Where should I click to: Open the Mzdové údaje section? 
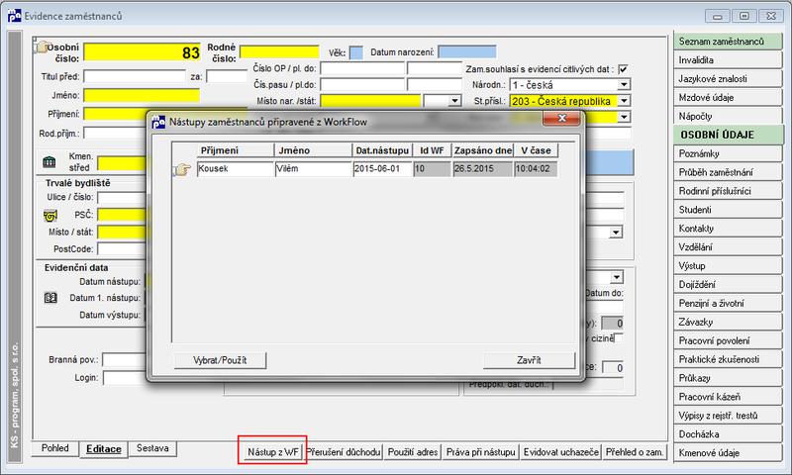click(728, 97)
